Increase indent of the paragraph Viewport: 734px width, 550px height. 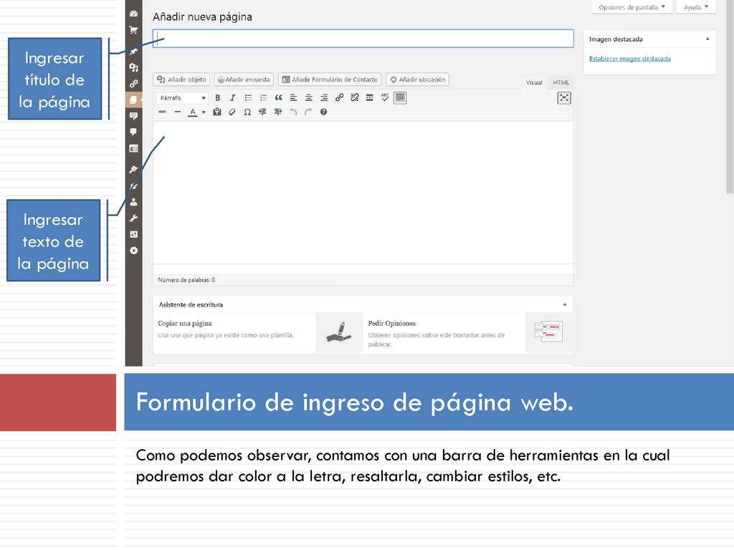click(x=278, y=112)
